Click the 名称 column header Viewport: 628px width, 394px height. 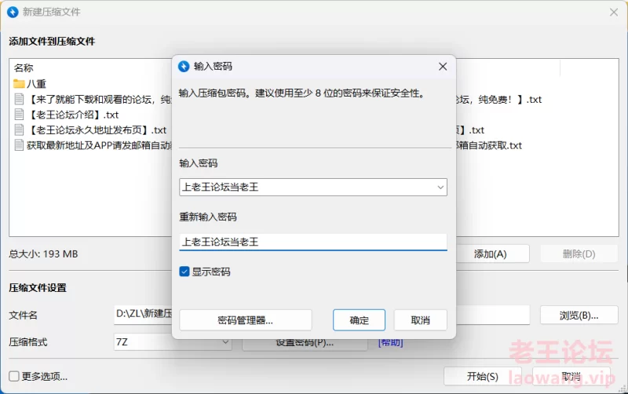point(24,68)
